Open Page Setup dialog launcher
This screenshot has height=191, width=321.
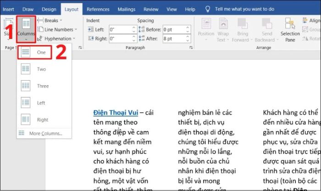(80, 48)
